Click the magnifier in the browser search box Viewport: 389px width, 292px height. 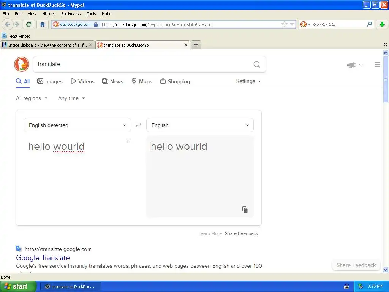click(369, 24)
